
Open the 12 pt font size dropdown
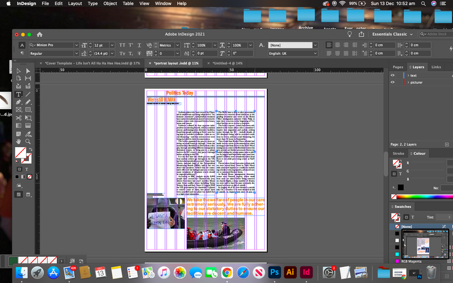tap(112, 45)
